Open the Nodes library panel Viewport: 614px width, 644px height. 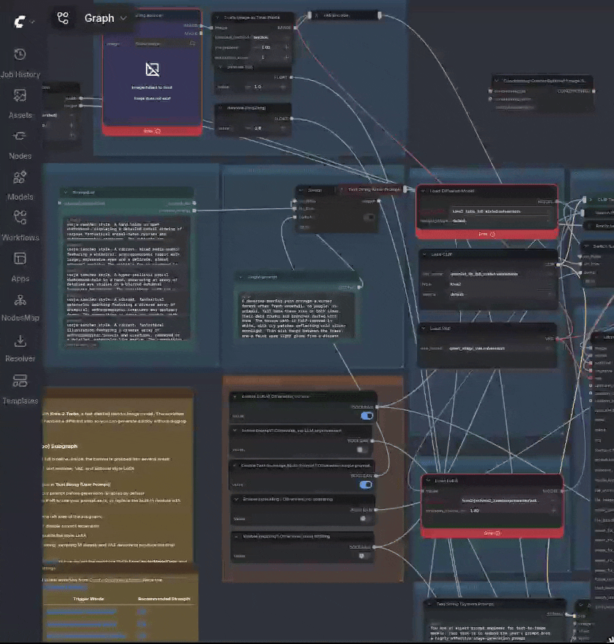pyautogui.click(x=20, y=144)
